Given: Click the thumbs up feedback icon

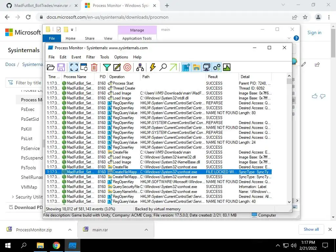Looking at the screenshot, I should pyautogui.click(x=315, y=96).
